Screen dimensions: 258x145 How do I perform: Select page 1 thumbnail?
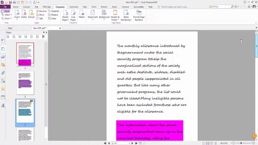[x=25, y=54]
